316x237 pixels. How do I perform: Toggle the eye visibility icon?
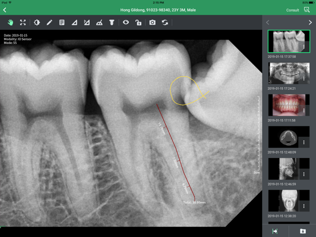coord(126,22)
